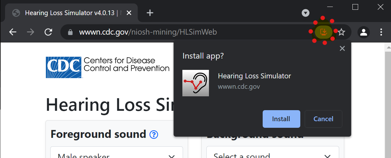The width and height of the screenshot is (391, 158).
Task: Cancel the install app prompt
Action: tap(323, 119)
